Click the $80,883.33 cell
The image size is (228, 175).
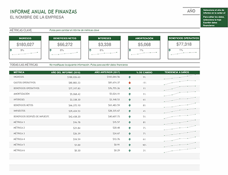74,83
